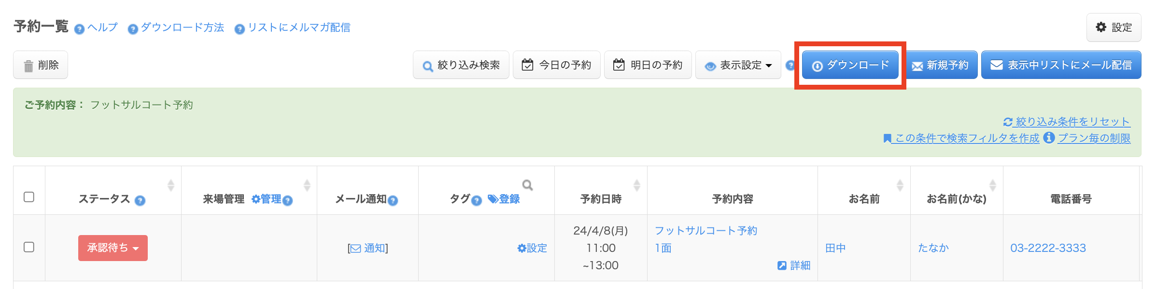The image size is (1156, 289).
Task: Sort by the 予約日時 column arrows
Action: 637,185
